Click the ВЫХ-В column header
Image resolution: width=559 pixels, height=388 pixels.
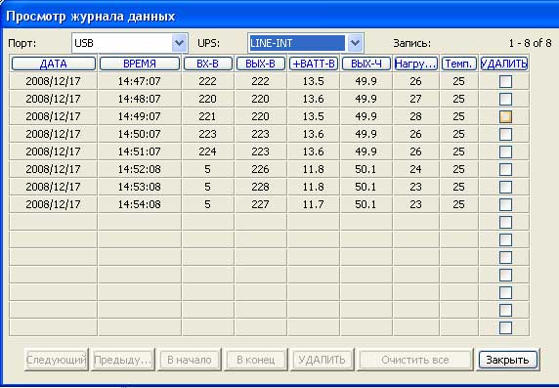point(260,64)
